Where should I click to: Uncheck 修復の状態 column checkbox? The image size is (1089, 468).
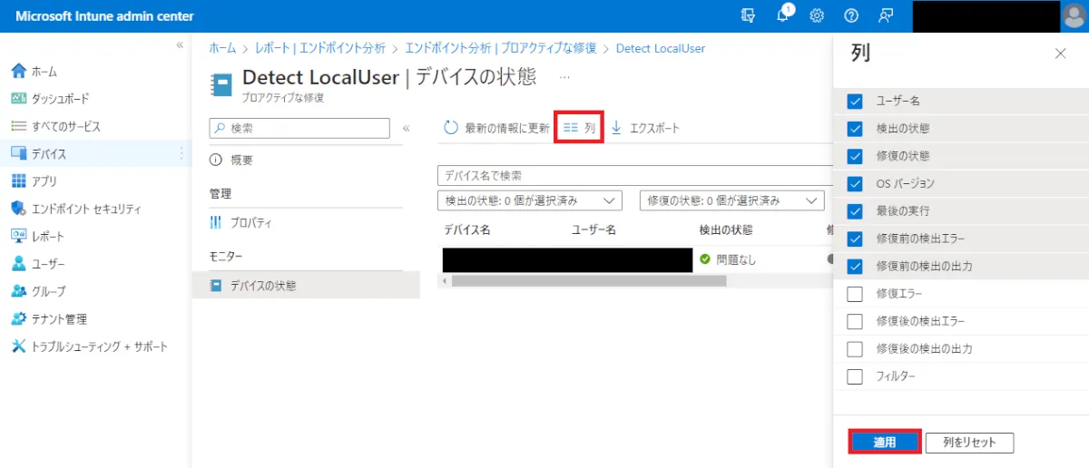pyautogui.click(x=854, y=156)
